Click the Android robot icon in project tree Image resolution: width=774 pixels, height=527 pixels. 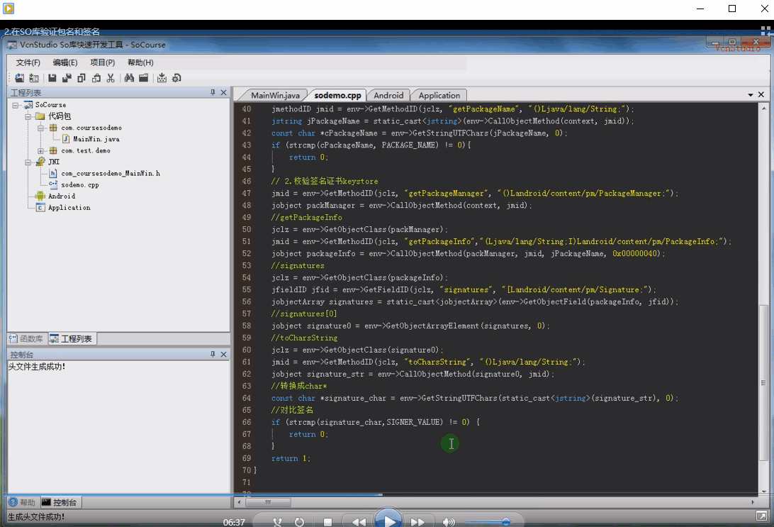tap(40, 196)
